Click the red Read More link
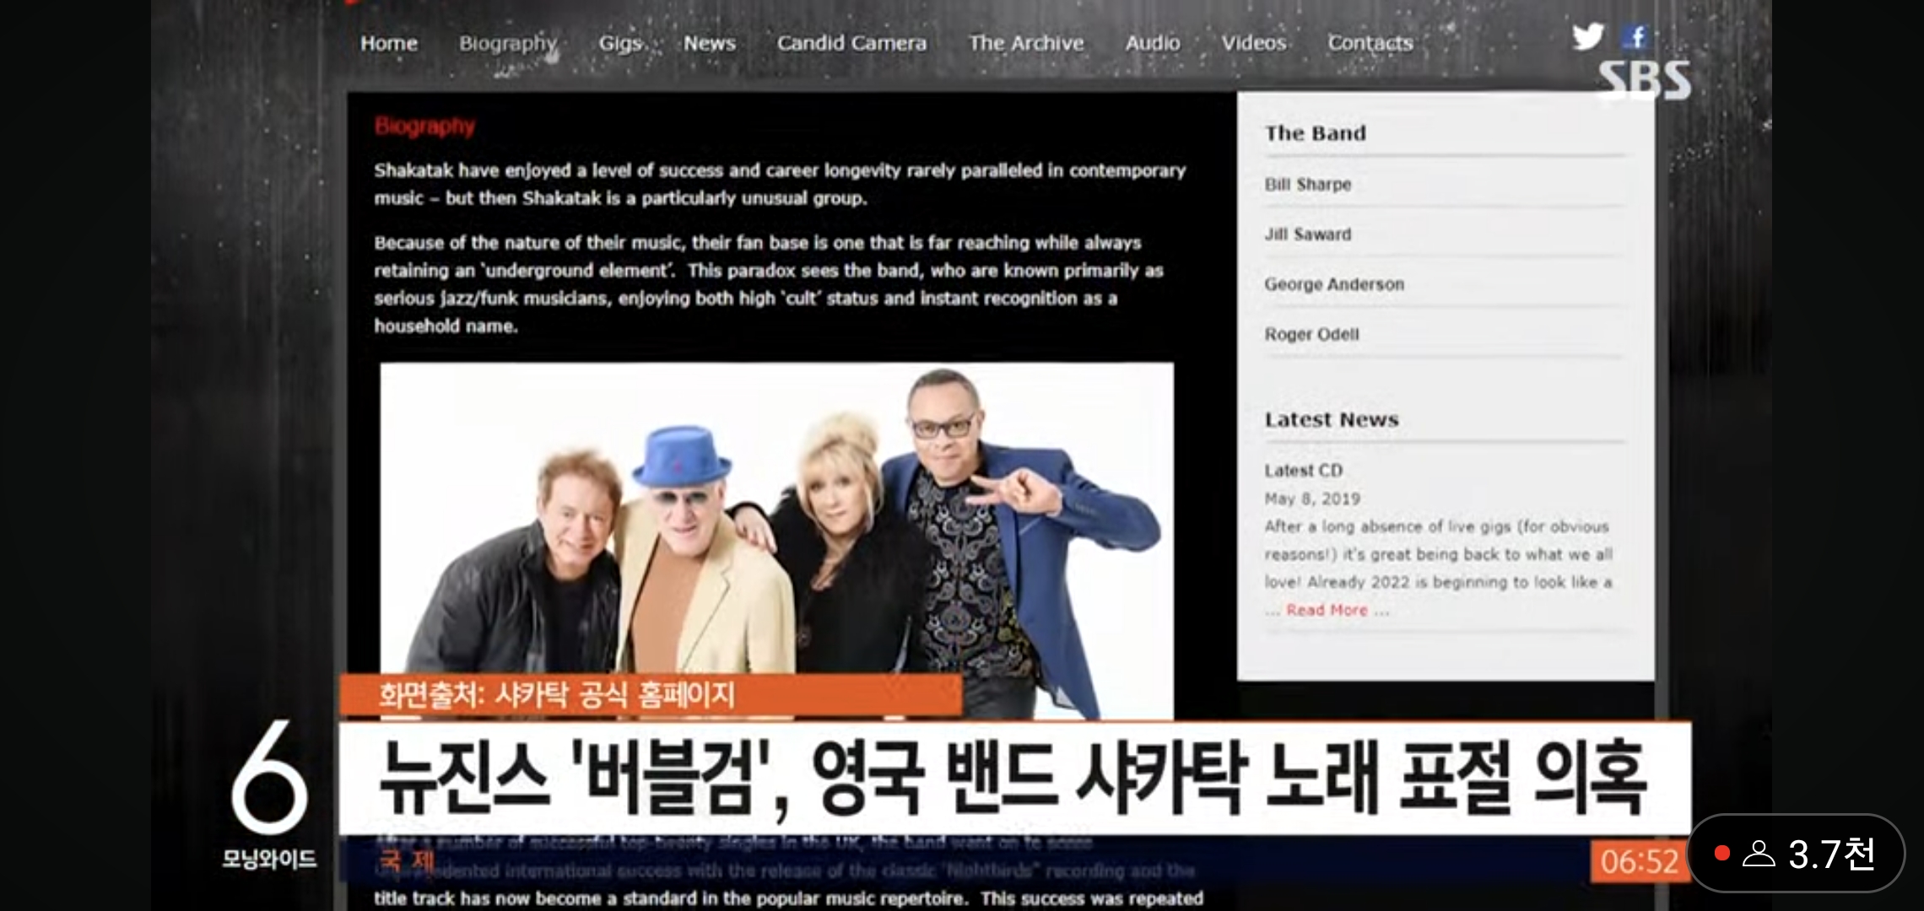Screen dimensions: 1924x911 pyautogui.click(x=1327, y=610)
